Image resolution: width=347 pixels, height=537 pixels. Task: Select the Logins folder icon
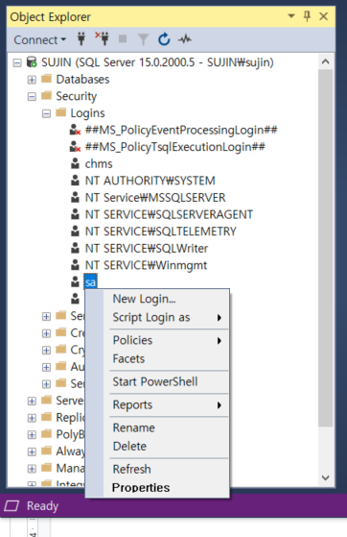pyautogui.click(x=61, y=112)
